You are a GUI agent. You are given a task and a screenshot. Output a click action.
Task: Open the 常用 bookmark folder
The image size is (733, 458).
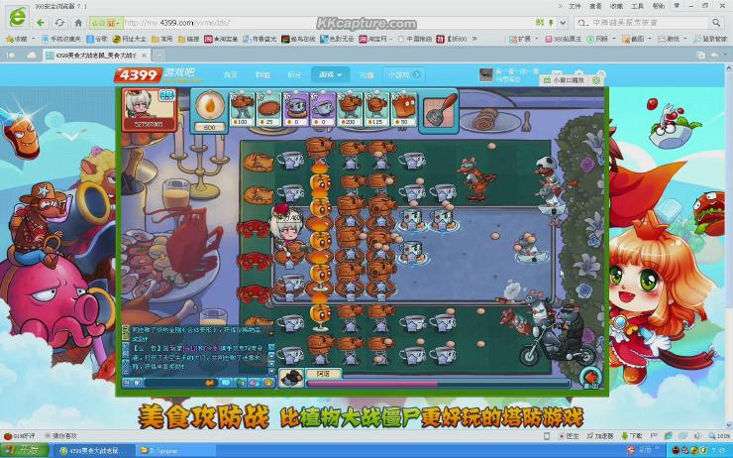pyautogui.click(x=162, y=39)
